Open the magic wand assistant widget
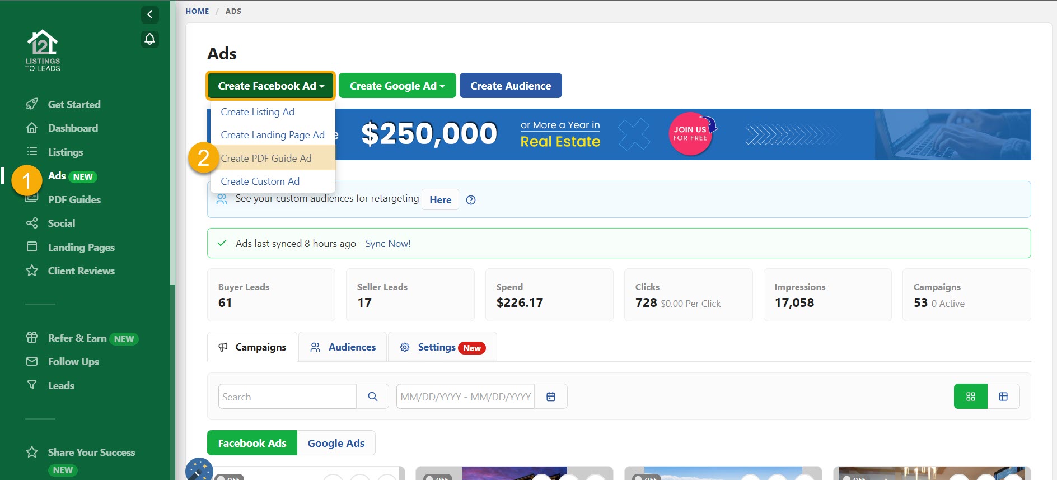This screenshot has width=1057, height=480. click(199, 470)
